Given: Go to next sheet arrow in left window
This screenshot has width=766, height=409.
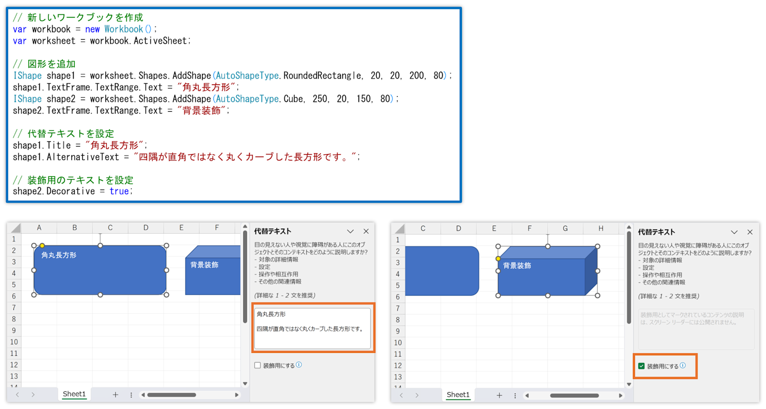Looking at the screenshot, I should click(33, 395).
